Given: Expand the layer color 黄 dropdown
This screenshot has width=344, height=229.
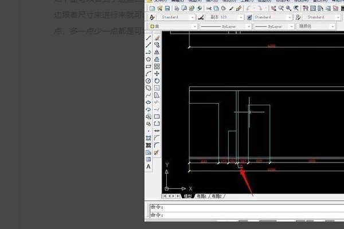Looking at the screenshot, I should [x=173, y=26].
